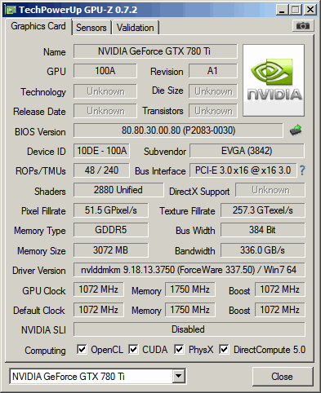Click the 'BIOS Version' label
321x393 pixels.
[x=40, y=132]
